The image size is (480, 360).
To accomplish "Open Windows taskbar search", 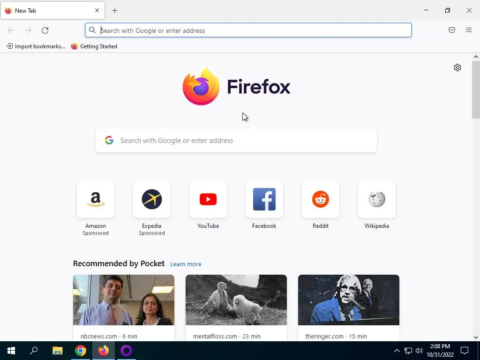I will tap(34, 351).
